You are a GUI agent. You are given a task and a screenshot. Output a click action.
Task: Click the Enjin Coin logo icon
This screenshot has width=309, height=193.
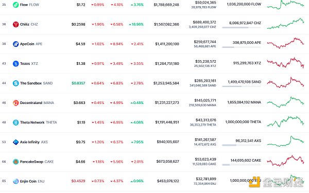pyautogui.click(x=15, y=181)
